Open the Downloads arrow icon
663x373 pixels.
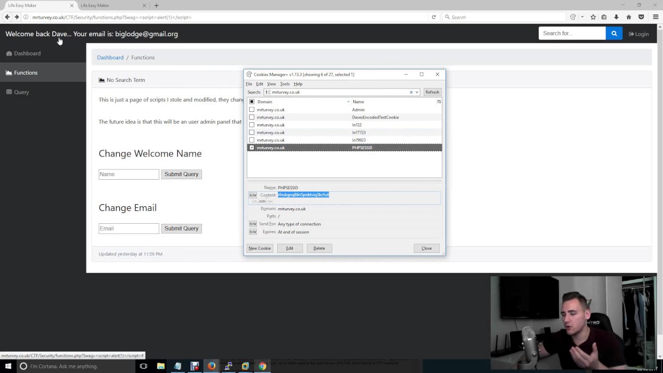[616, 17]
